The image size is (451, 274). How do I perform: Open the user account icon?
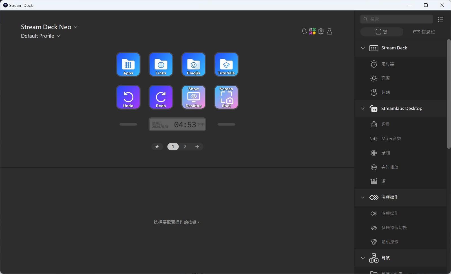tap(330, 31)
